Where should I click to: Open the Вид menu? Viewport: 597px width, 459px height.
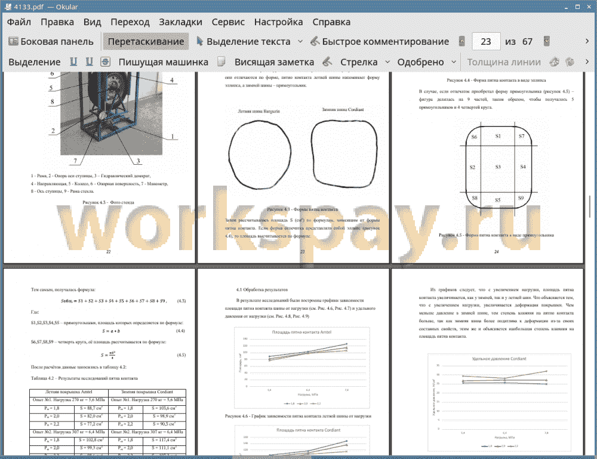point(92,22)
